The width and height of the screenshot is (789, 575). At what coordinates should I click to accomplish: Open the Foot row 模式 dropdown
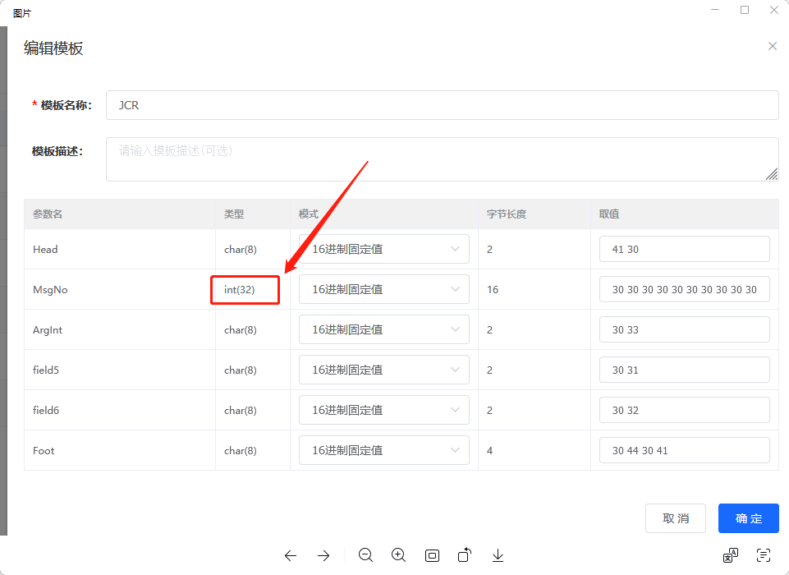(x=383, y=449)
